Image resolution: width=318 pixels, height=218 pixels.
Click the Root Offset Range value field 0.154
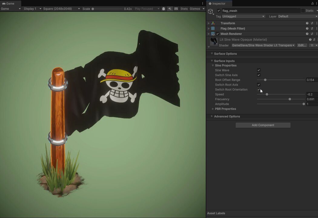(312, 80)
